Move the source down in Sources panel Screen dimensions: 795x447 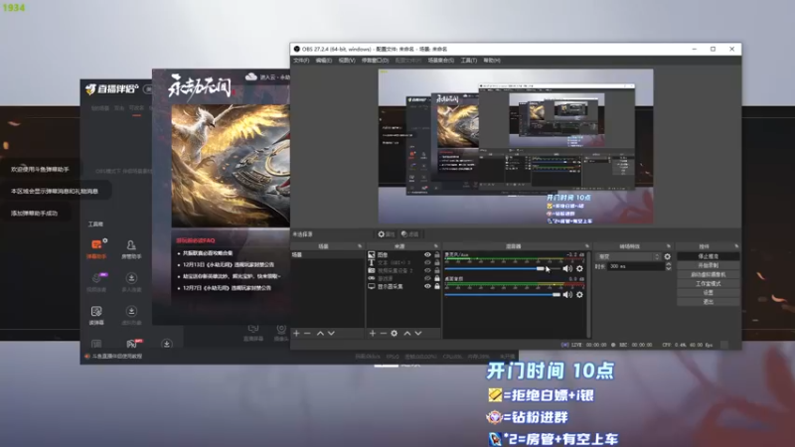(418, 334)
